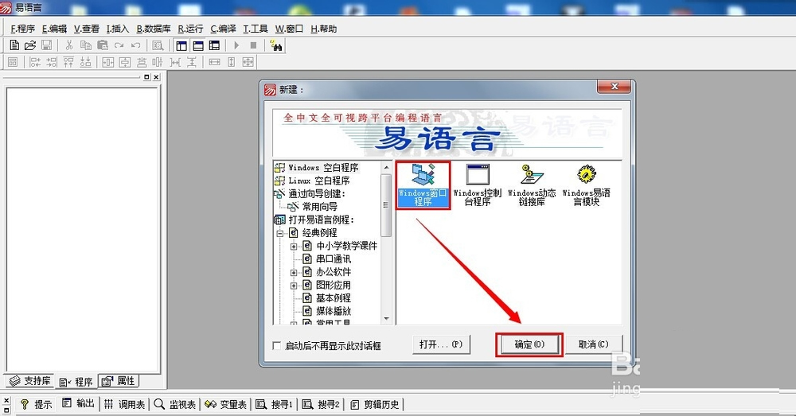The height and width of the screenshot is (416, 796).
Task: Click the 确定(O) button
Action: click(x=529, y=345)
